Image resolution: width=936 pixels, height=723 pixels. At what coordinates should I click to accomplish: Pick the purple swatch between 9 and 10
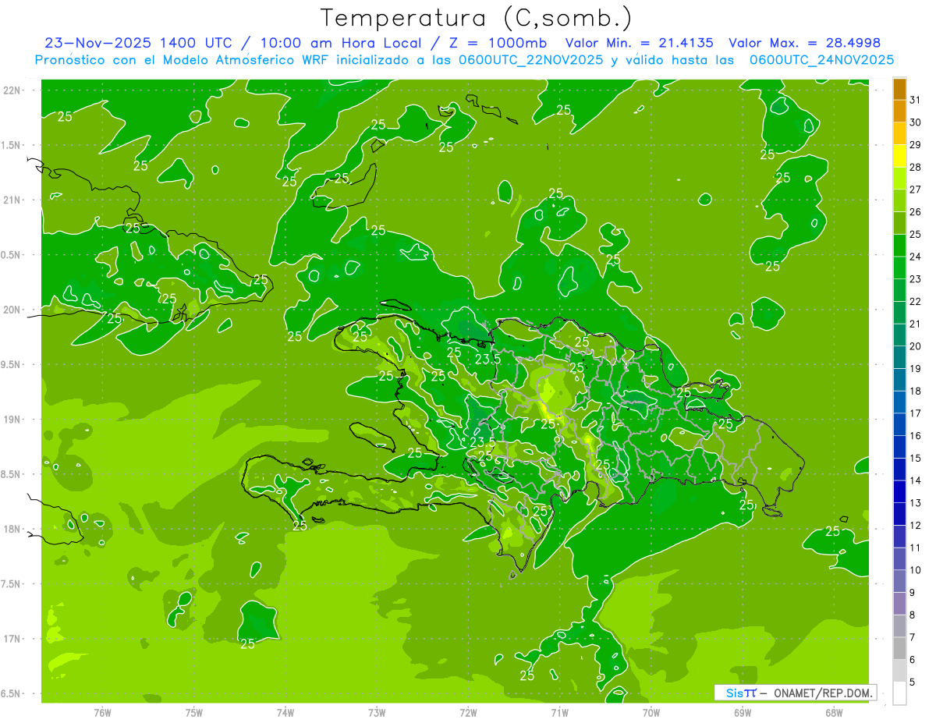coord(899,581)
